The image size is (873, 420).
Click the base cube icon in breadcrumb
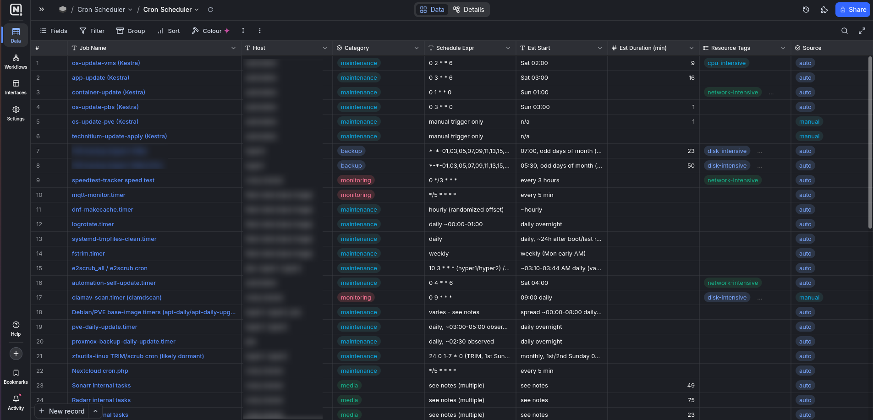click(63, 9)
